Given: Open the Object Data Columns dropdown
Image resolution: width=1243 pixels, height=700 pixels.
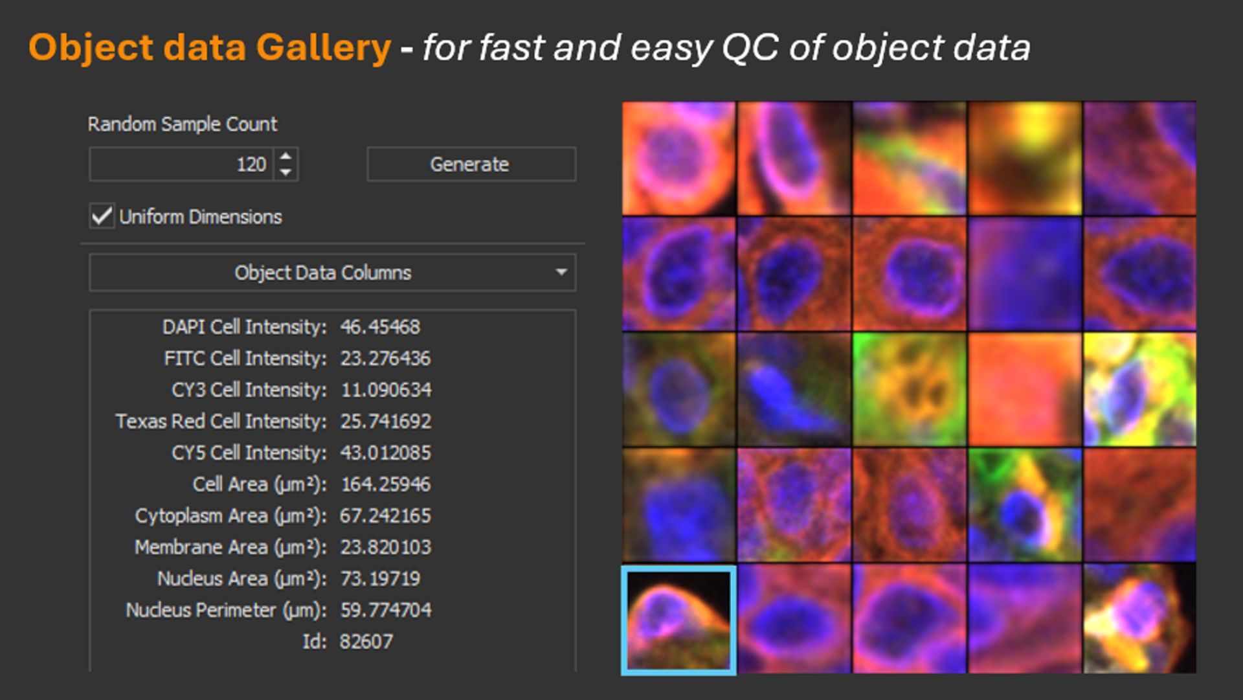Looking at the screenshot, I should pyautogui.click(x=332, y=273).
